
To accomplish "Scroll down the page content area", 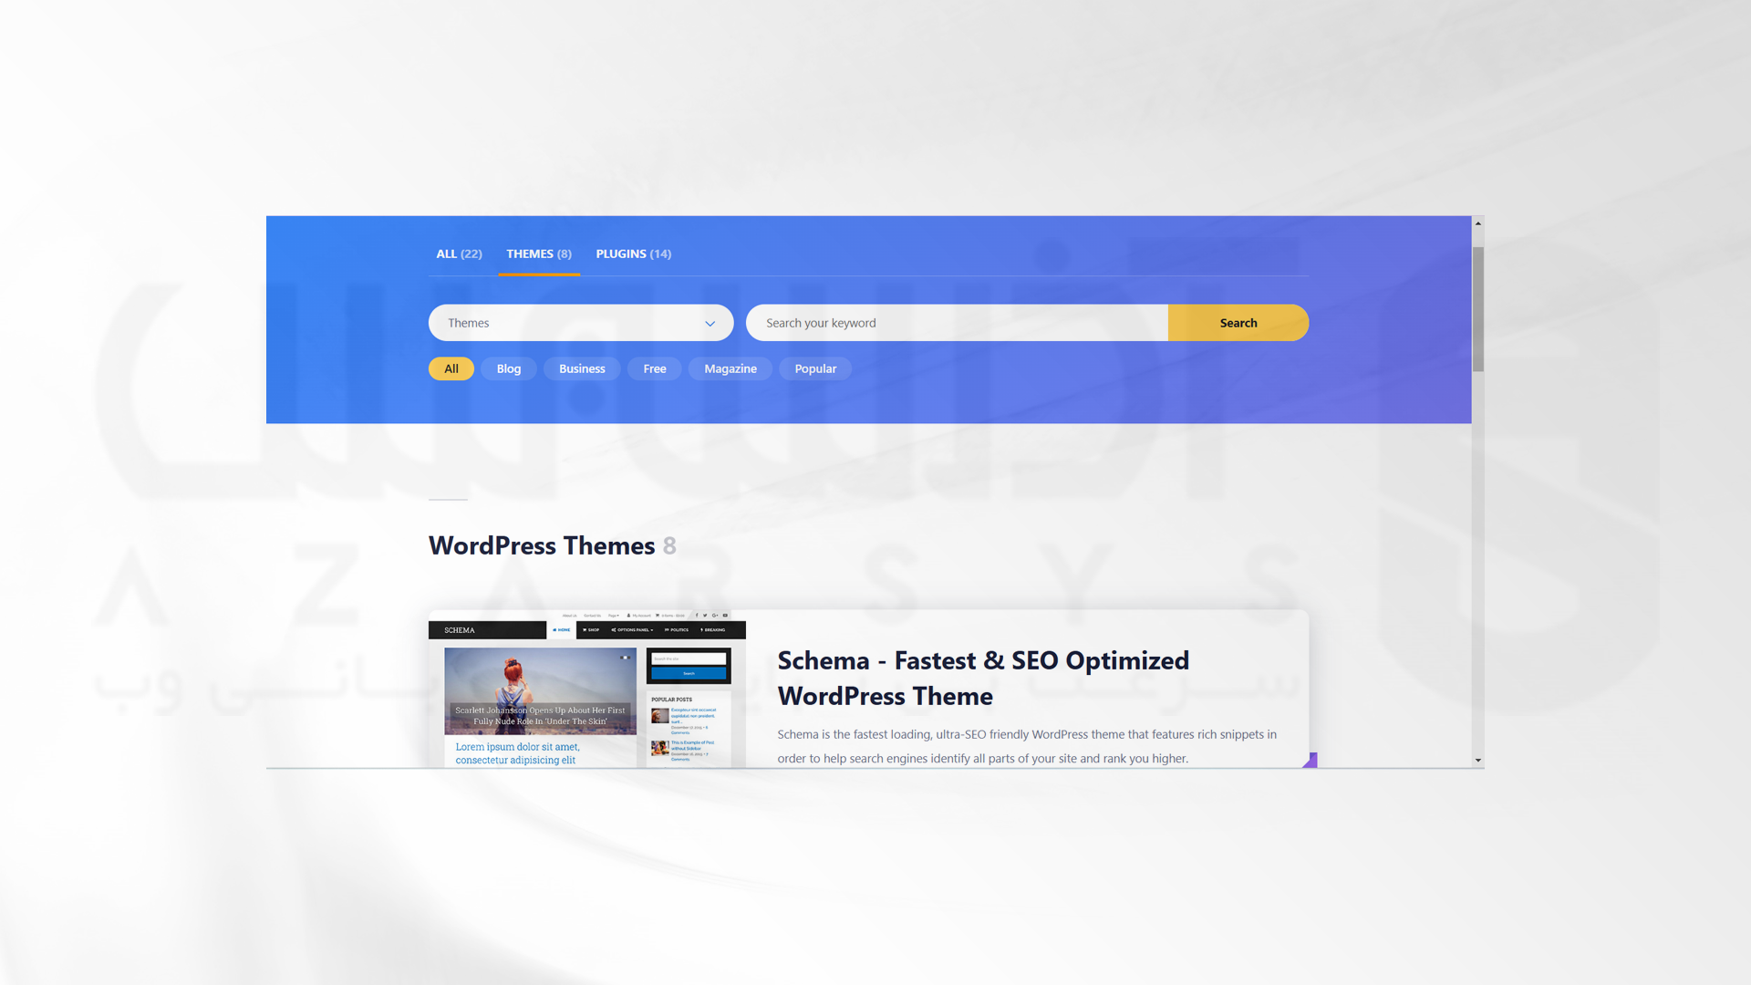I will [1478, 760].
